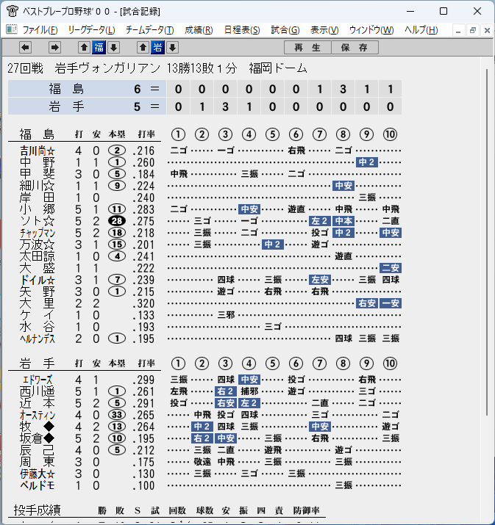Select Fukushima batter ソト
The width and height of the screenshot is (495, 525).
[38, 221]
